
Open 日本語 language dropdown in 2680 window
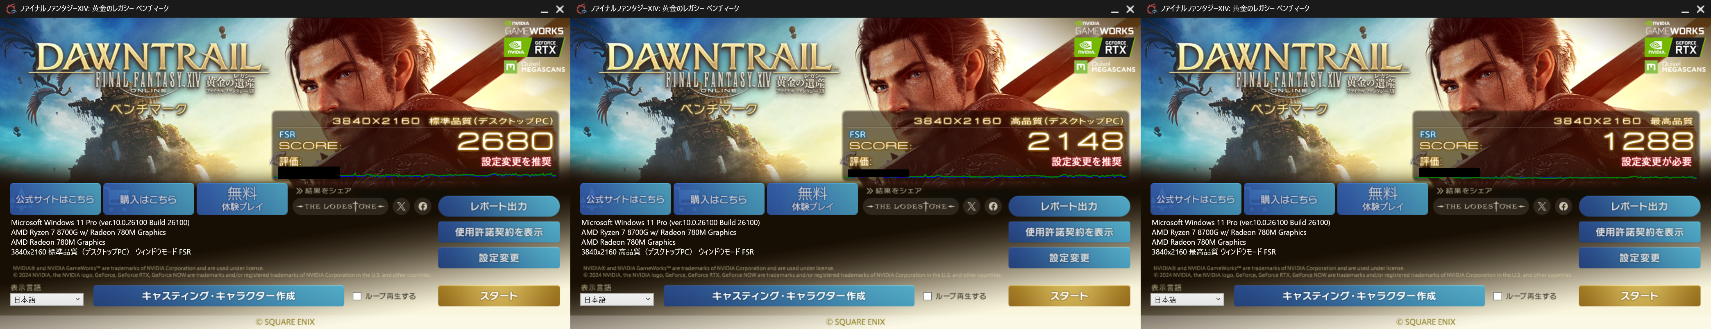point(46,300)
